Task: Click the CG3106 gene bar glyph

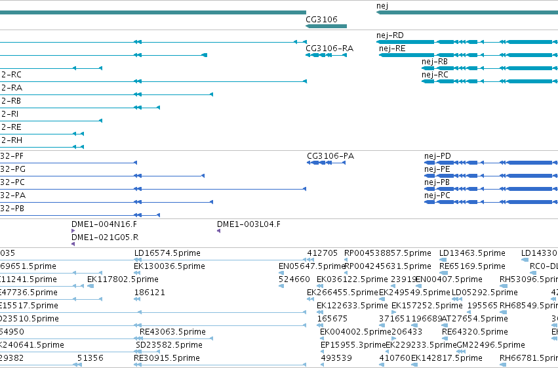Action: point(326,26)
